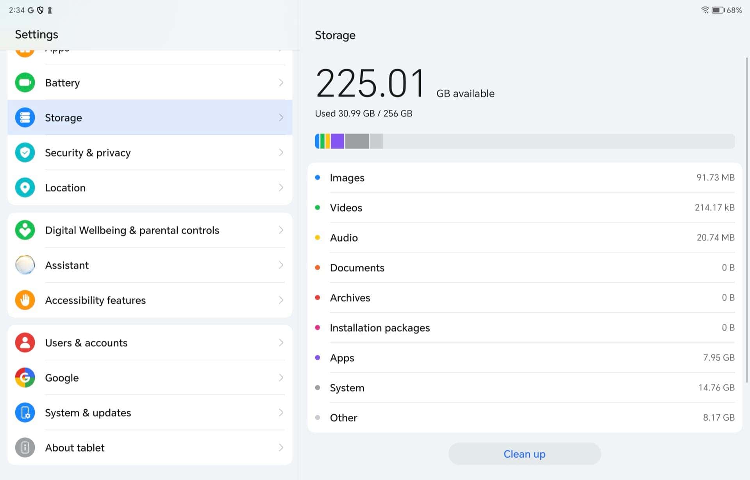Viewport: 750px width, 480px height.
Task: Tap the 2:34 clock in status bar
Action: coord(17,10)
